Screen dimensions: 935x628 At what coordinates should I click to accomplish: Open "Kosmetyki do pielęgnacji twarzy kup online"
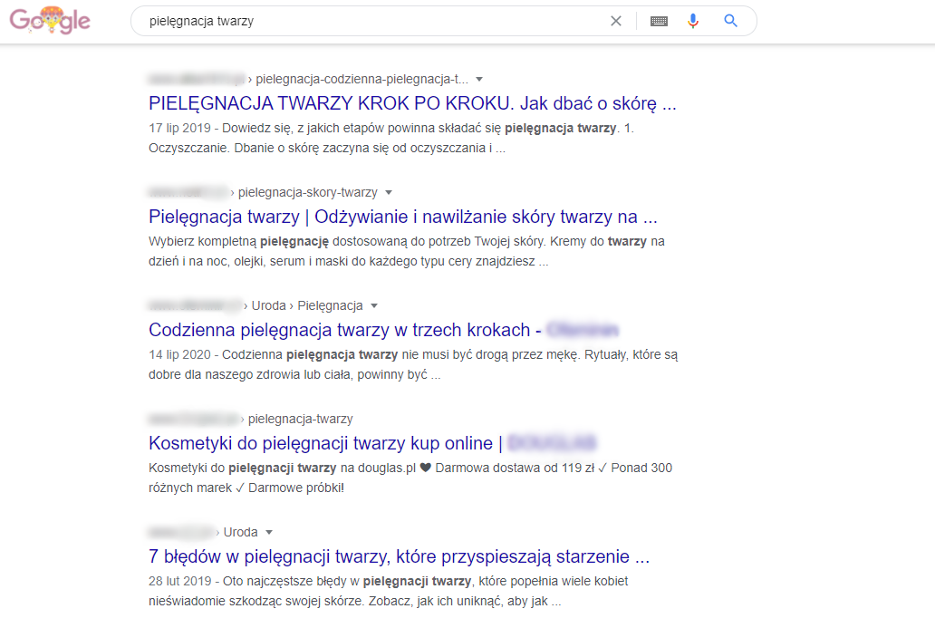(325, 443)
